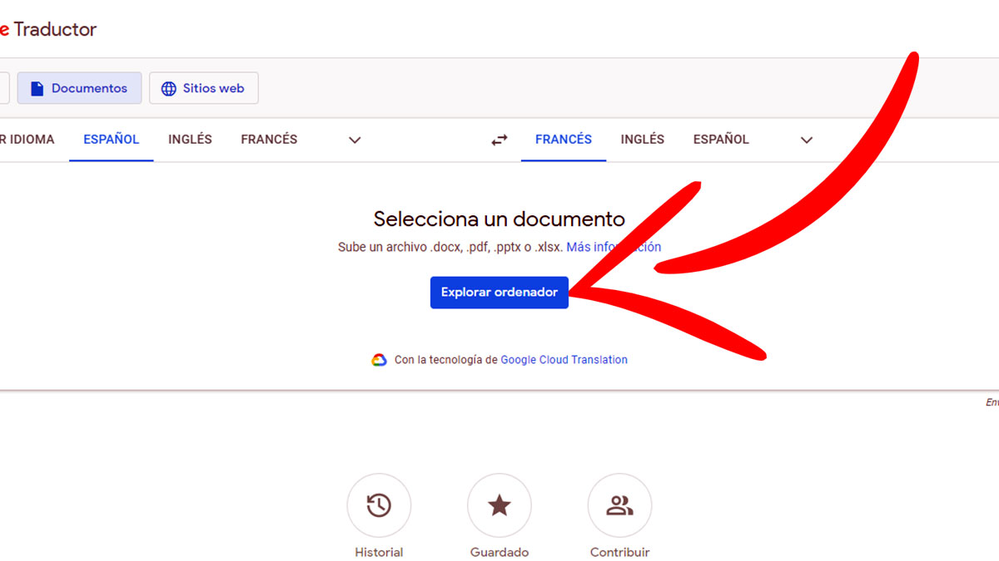Open the Más información link
Image resolution: width=999 pixels, height=561 pixels.
click(614, 247)
